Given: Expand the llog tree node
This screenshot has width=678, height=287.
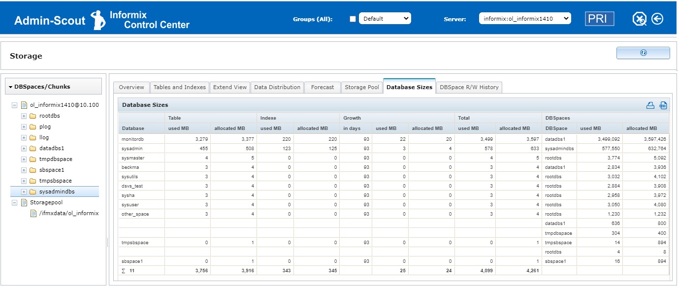Looking at the screenshot, I should point(24,137).
